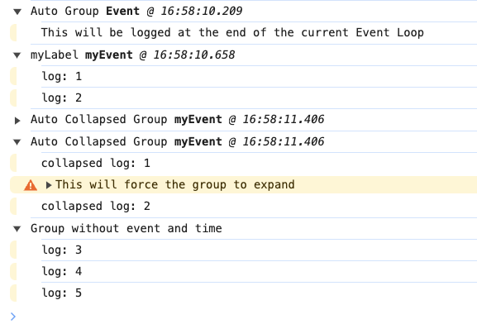Select the 'collapsed log: 2' entry
Screen dimensions: 477x324
pos(96,207)
